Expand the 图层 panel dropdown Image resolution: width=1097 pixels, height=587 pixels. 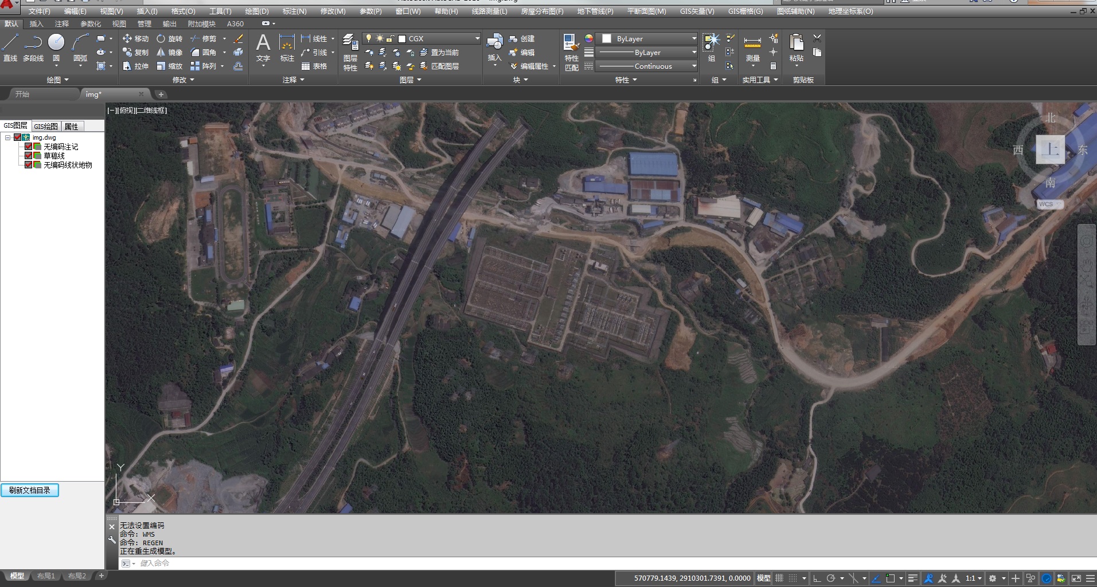(x=411, y=80)
